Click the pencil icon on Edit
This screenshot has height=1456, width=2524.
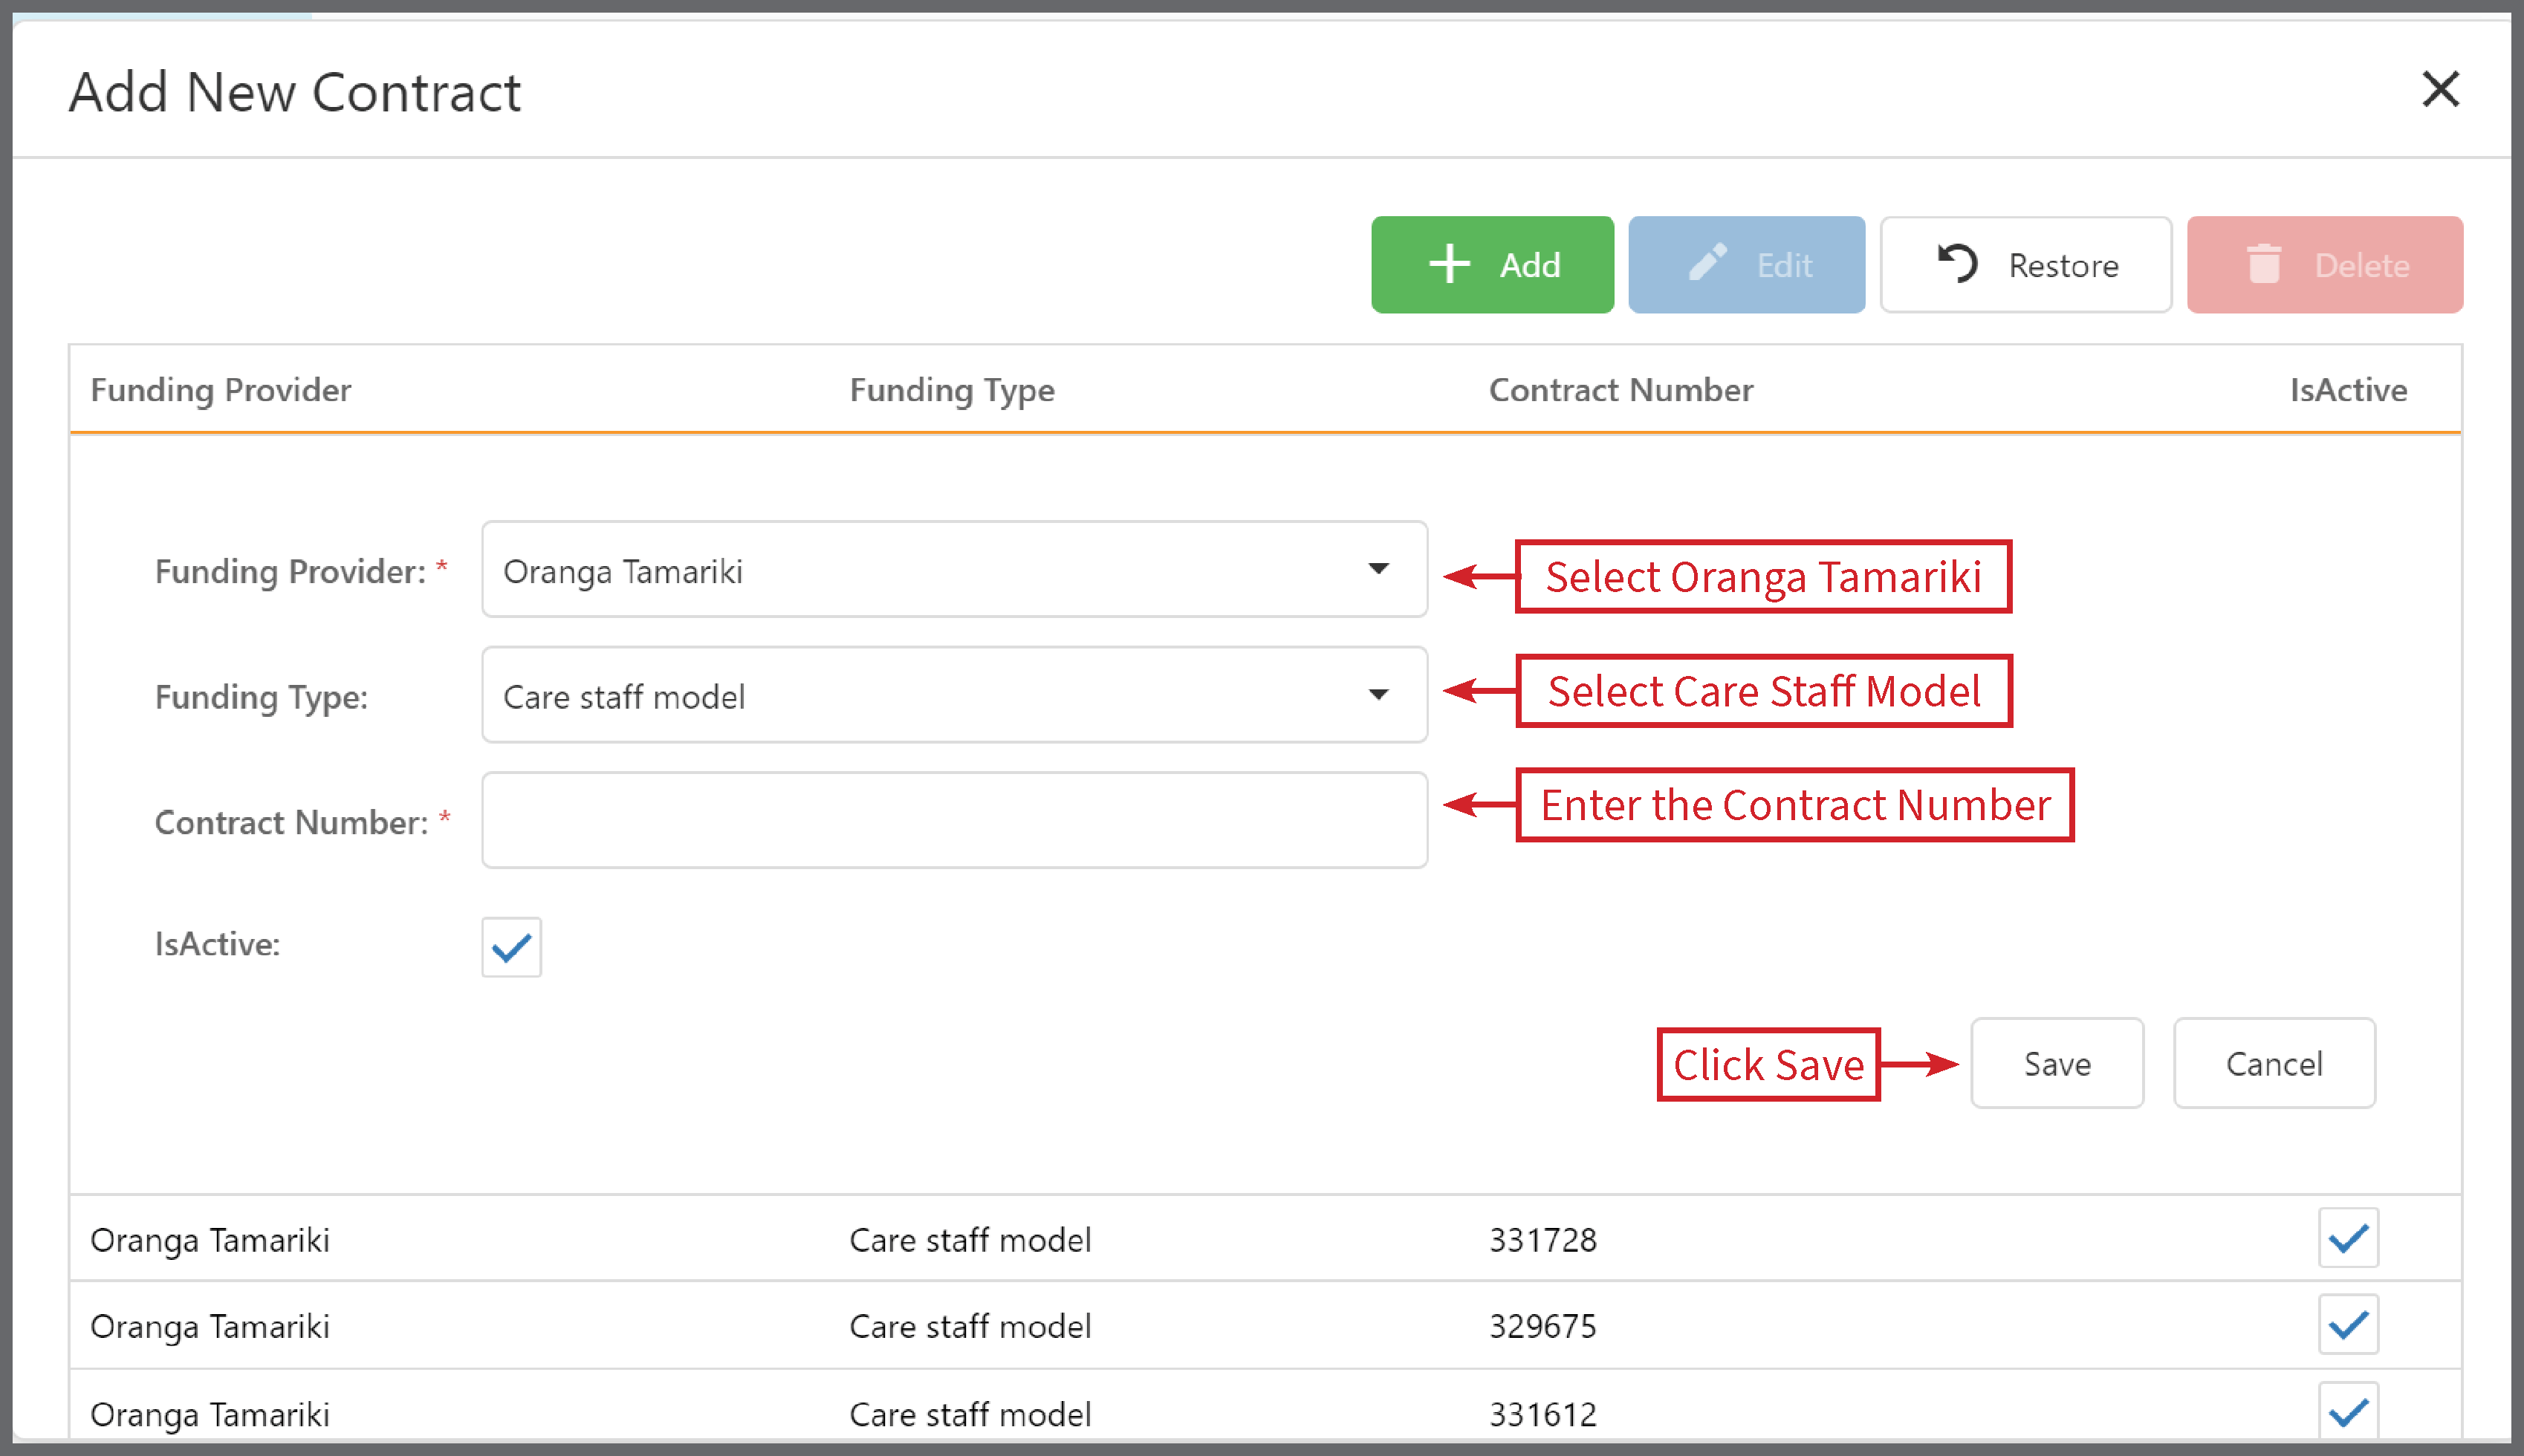[1708, 263]
